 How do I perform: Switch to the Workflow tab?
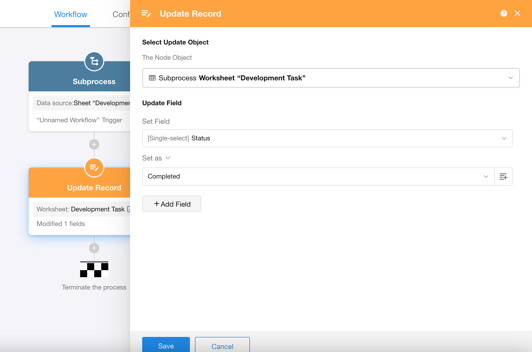coord(71,14)
